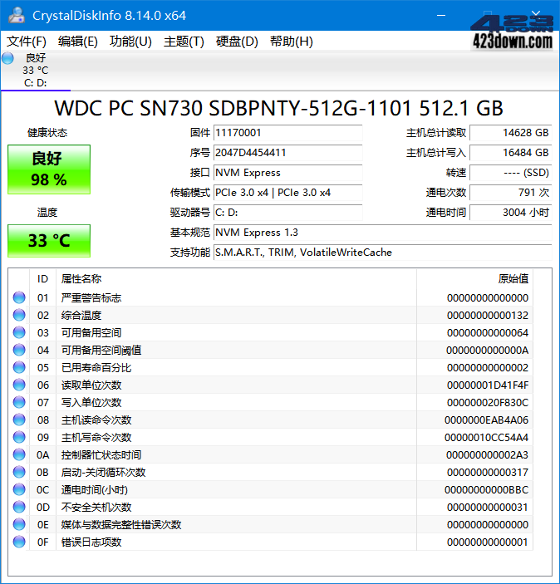Click the features field S.M.A.R.T., TRIM
The width and height of the screenshot is (560, 584).
click(383, 253)
